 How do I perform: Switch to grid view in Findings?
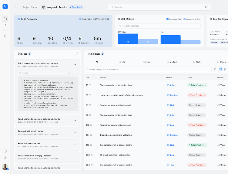pyautogui.click(x=221, y=69)
